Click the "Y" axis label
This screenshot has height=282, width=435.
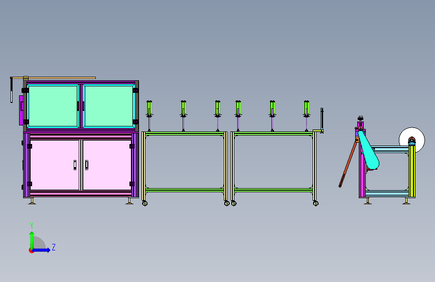[x=32, y=225]
